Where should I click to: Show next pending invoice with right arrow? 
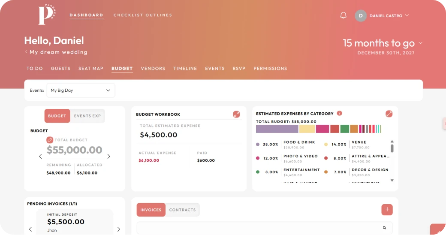(x=119, y=229)
